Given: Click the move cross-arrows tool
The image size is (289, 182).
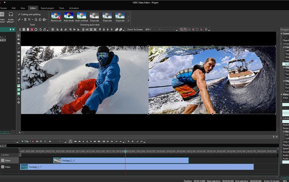Looking at the screenshot, I should coord(19,103).
